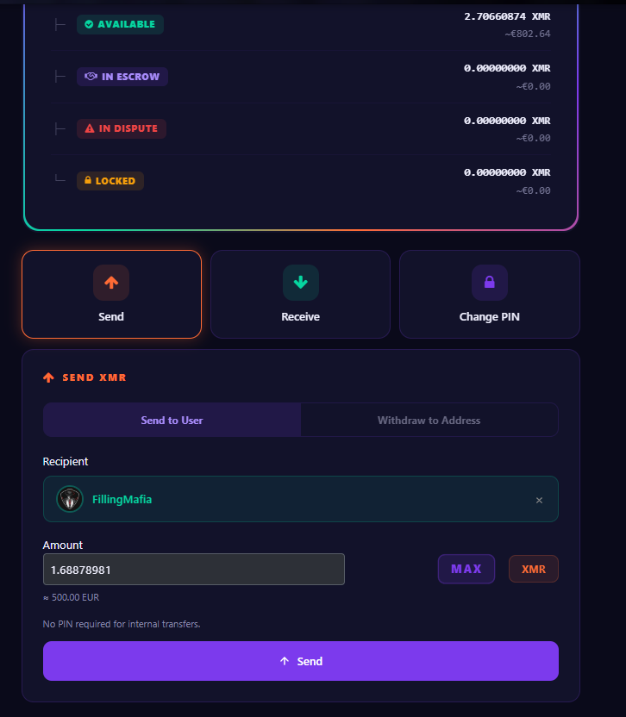Viewport: 626px width, 717px height.
Task: Click the green Receive arrow icon
Action: coord(301,283)
